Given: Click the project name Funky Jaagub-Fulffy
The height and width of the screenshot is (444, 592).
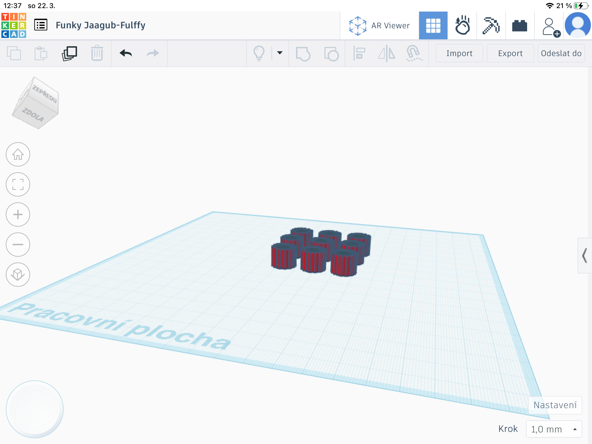Looking at the screenshot, I should point(101,25).
